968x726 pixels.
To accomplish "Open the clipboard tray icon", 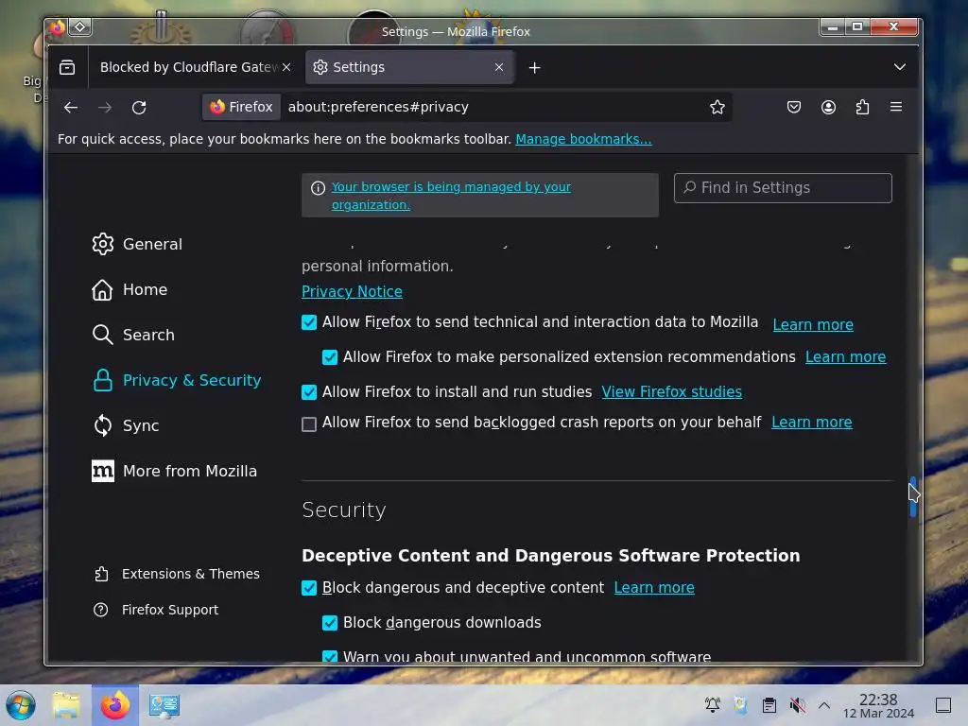I will (x=769, y=705).
